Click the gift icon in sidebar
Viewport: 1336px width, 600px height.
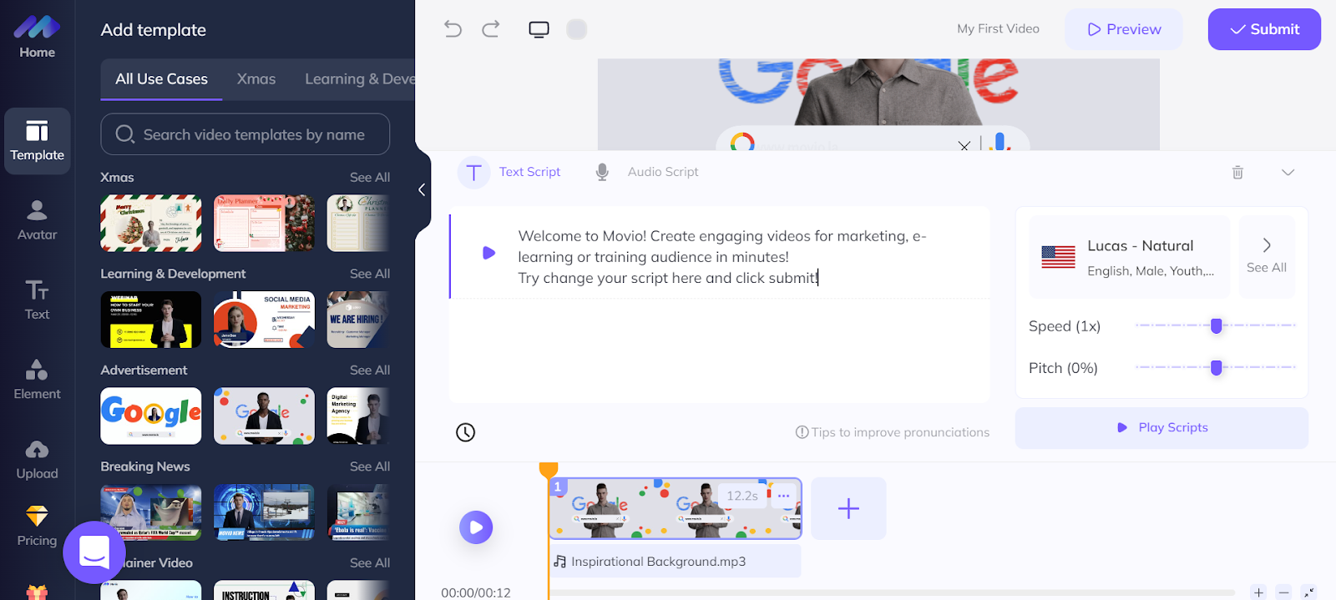coord(37,592)
